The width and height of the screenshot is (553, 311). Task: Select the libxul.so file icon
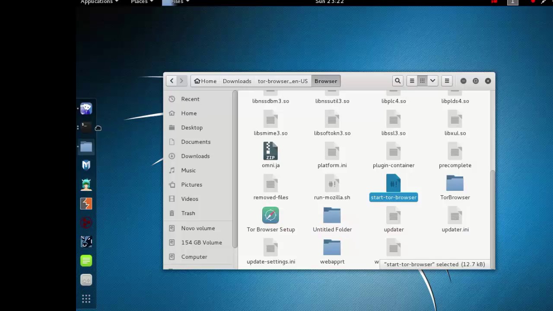coord(455,119)
